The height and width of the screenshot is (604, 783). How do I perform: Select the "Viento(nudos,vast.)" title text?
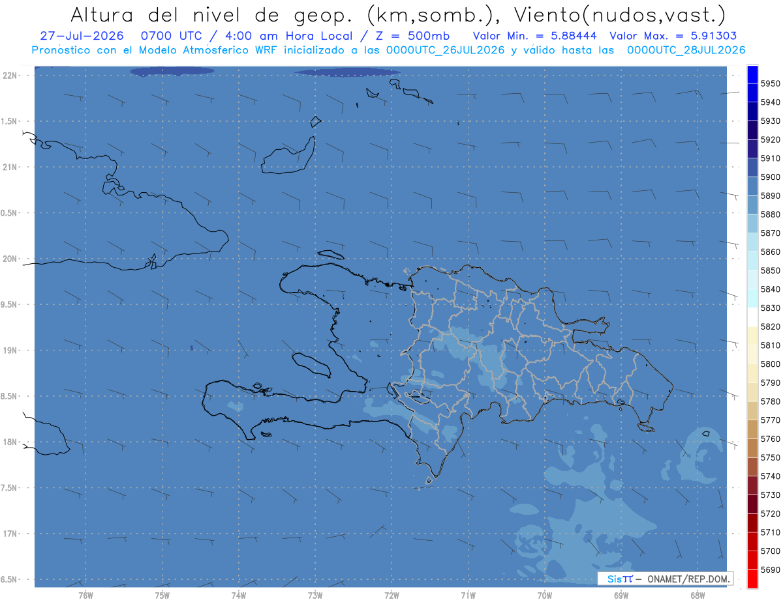(620, 15)
